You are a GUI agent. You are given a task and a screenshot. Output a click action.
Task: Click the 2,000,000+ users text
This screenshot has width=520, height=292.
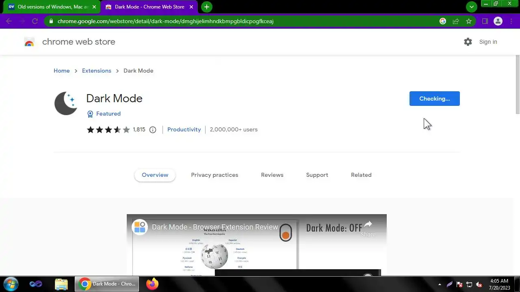point(234,129)
